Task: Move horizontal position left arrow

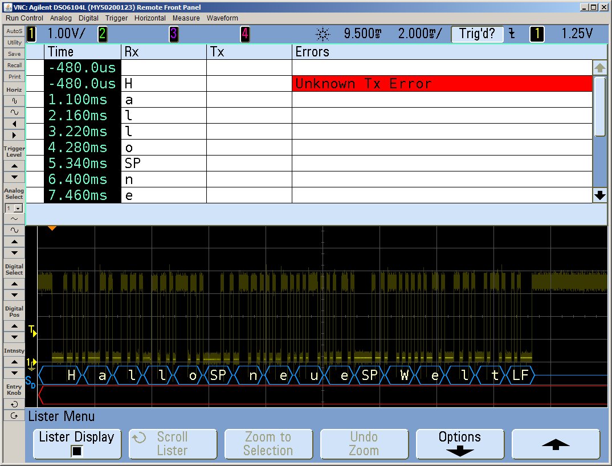Action: click(x=14, y=124)
